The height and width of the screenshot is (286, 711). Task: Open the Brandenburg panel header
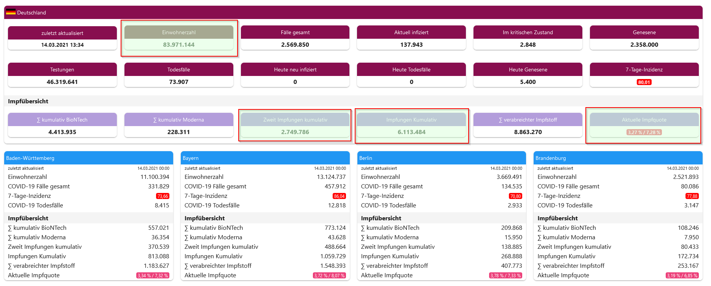pos(618,158)
